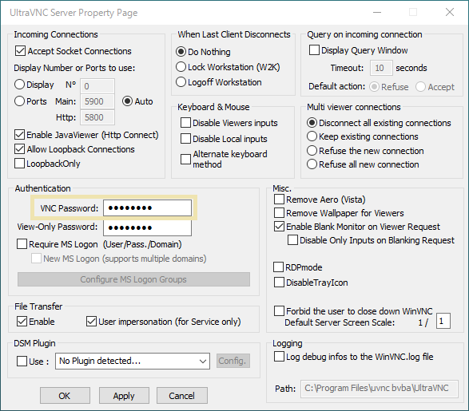
Task: Enable Display Query Window checkbox
Action: pos(314,50)
